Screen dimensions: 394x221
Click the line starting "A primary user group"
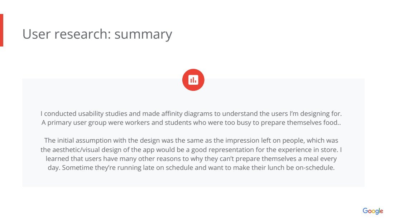[x=191, y=123]
